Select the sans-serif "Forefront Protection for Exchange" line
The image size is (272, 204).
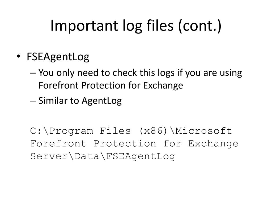click(x=111, y=85)
